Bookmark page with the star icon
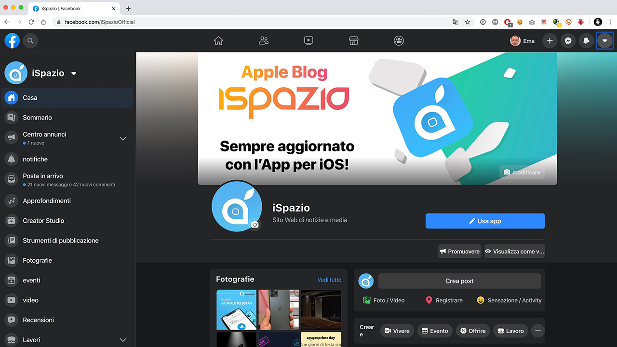Screen dimensions: 617x347 tap(468, 22)
